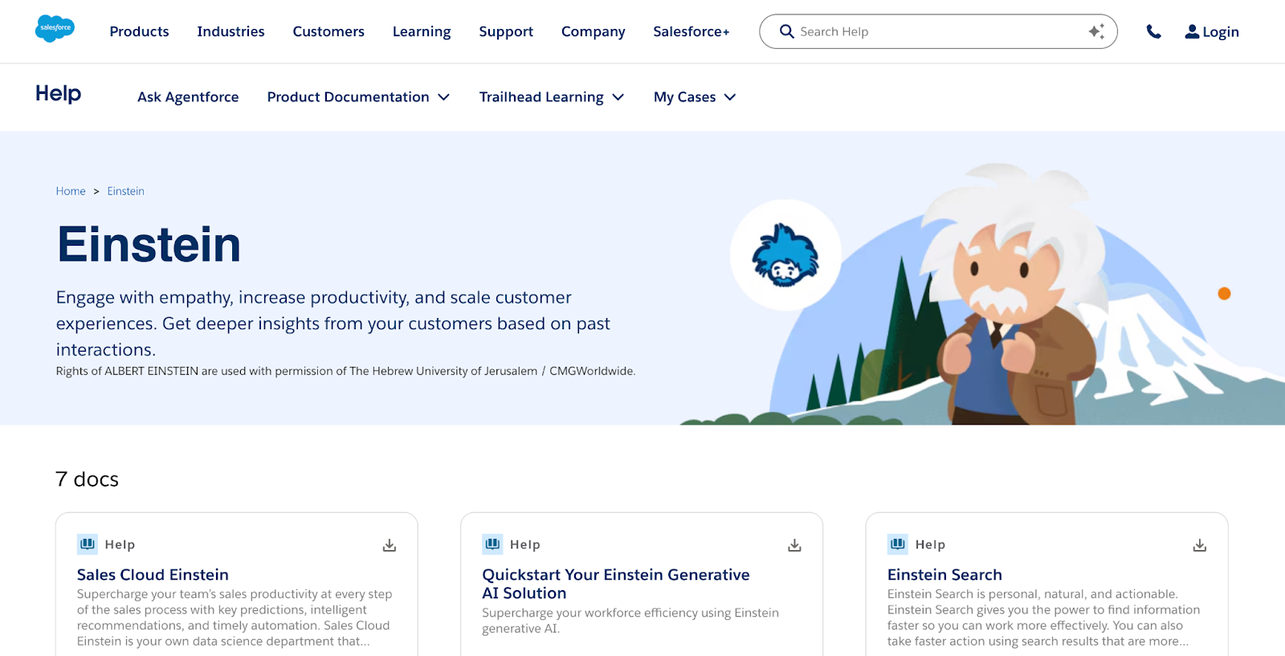The image size is (1285, 656).
Task: Click the Salesforce cloud logo
Action: 55,29
